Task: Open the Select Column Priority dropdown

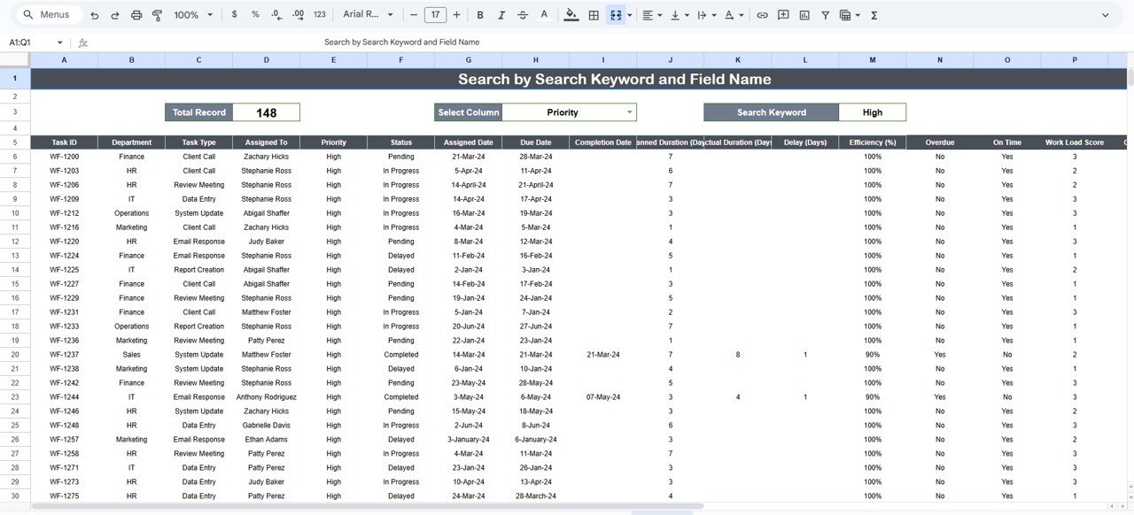Action: pyautogui.click(x=629, y=112)
